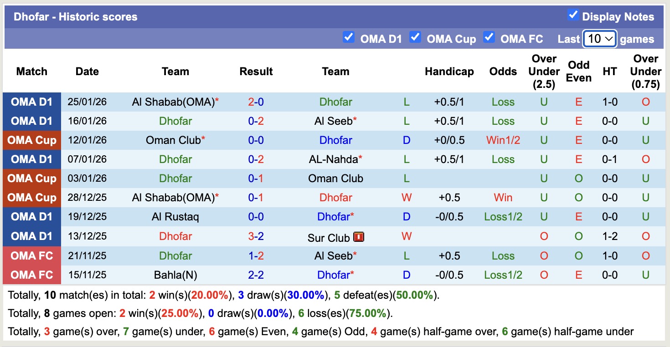Click the Bahla(N) team name
The height and width of the screenshot is (347, 670).
175,275
